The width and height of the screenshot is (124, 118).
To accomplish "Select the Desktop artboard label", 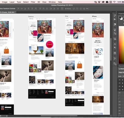I will click(x=31, y=17).
